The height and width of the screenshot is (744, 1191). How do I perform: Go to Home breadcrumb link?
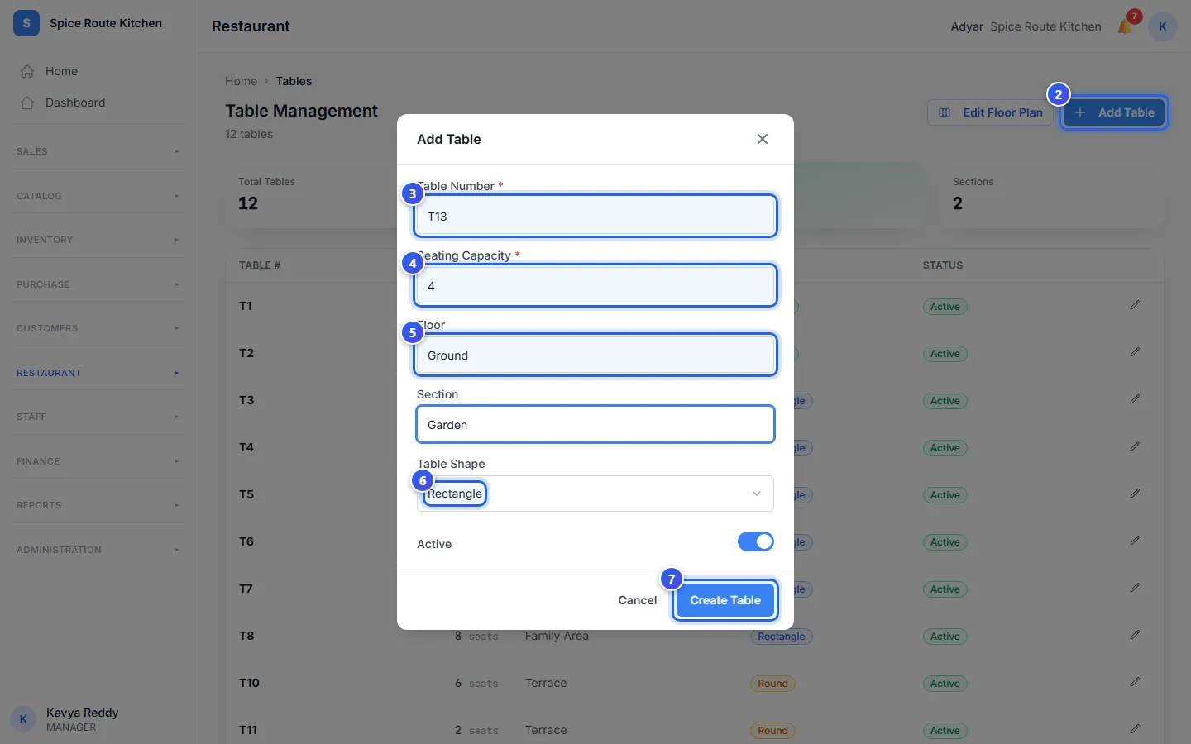tap(241, 81)
